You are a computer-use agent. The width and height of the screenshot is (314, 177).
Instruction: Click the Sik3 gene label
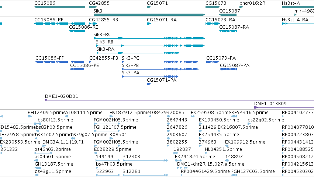point(98,11)
